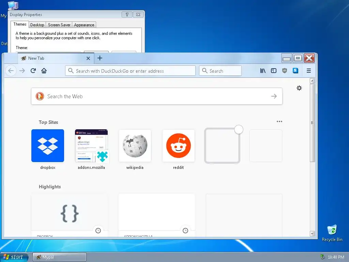Open new tab page settings gear

(299, 88)
